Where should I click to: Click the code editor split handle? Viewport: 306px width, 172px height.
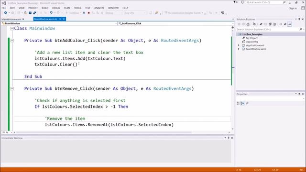tap(233, 28)
